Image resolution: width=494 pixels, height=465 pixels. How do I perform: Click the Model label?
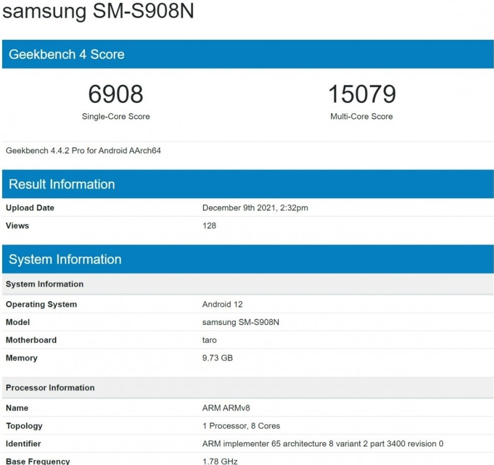[x=18, y=322]
